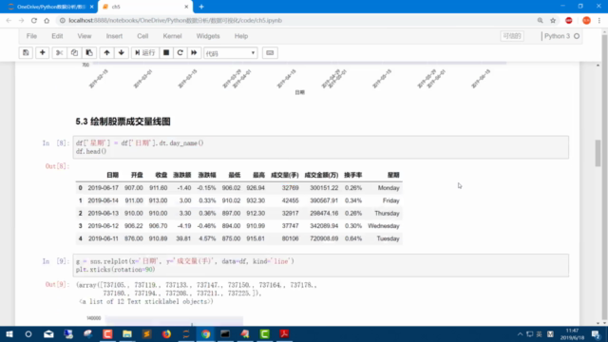
Task: Select the Monday cell in table
Action: tap(389, 188)
